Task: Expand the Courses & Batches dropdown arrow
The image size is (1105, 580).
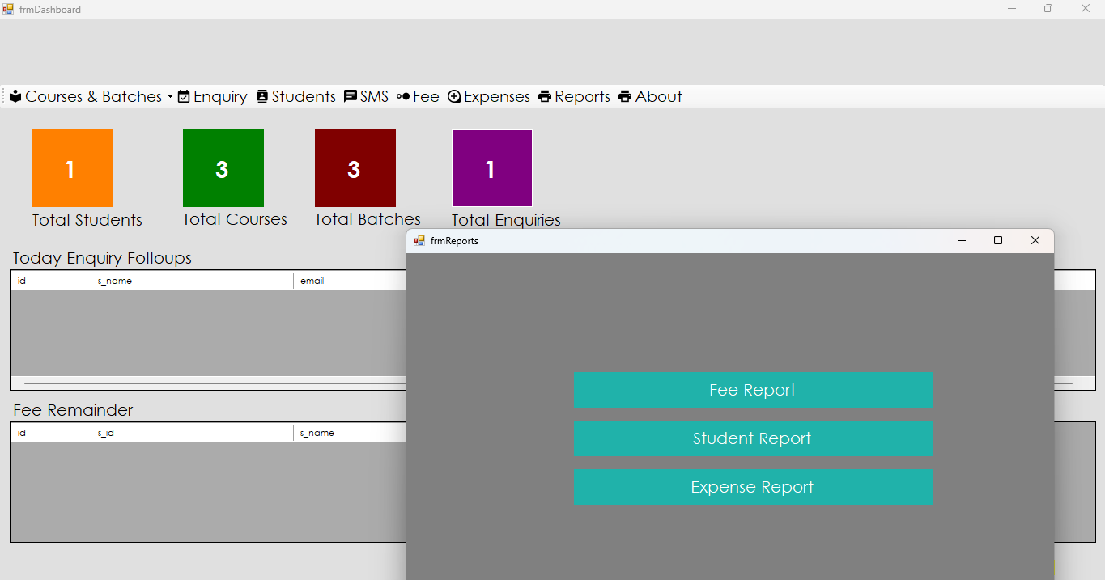Action: [x=170, y=97]
